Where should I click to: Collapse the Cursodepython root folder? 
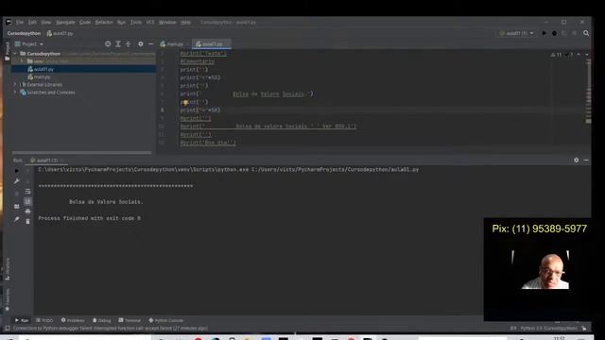coord(15,54)
